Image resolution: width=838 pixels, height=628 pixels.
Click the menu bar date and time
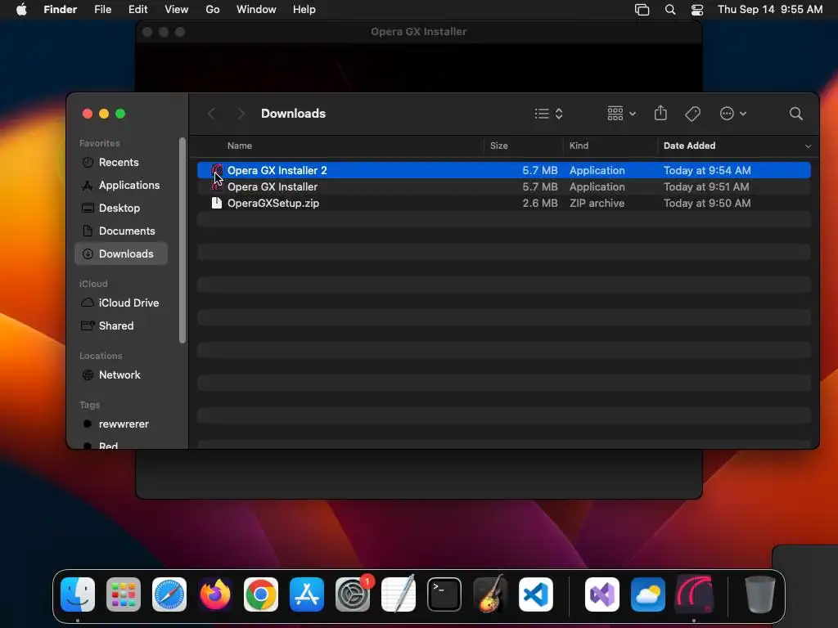click(770, 10)
